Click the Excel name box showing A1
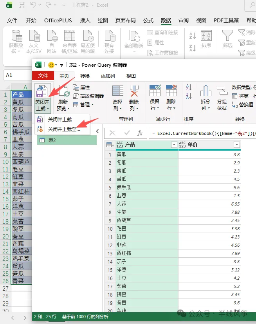The width and height of the screenshot is (256, 324). coord(18,75)
